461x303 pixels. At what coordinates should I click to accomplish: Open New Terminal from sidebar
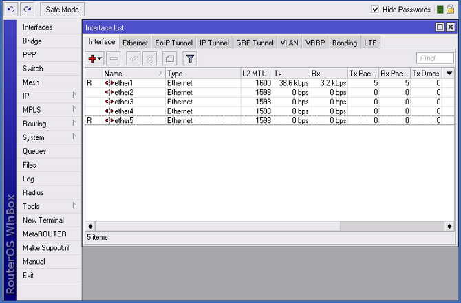[43, 220]
